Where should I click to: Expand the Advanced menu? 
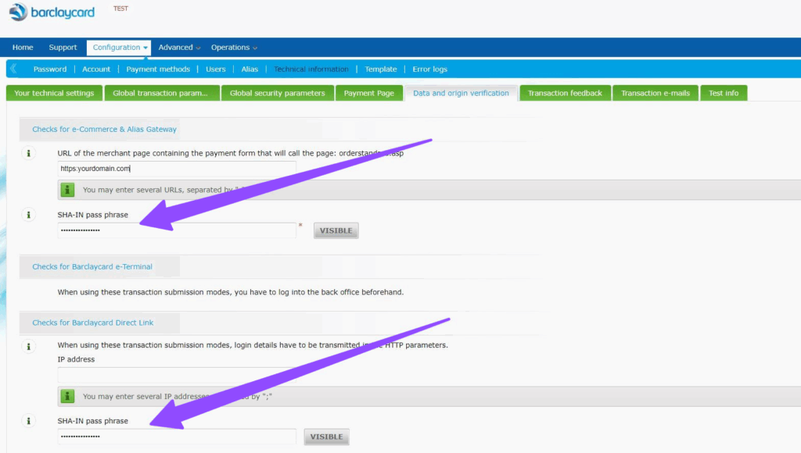point(179,48)
